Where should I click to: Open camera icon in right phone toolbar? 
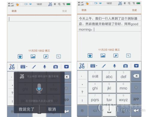coord(125,66)
